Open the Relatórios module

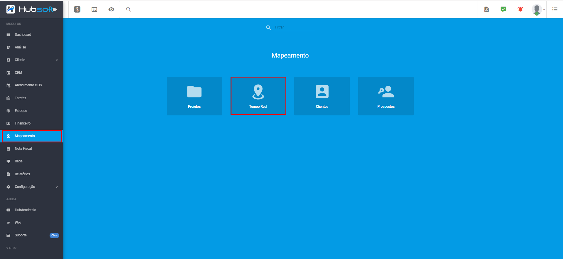tap(32, 174)
